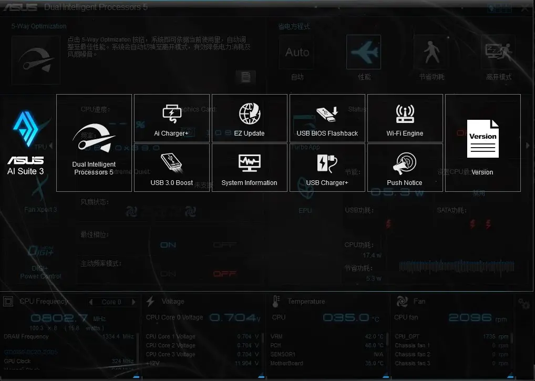Screen dimensions: 535x381
Task: Launch EZ Update from the menu
Action: coord(250,118)
